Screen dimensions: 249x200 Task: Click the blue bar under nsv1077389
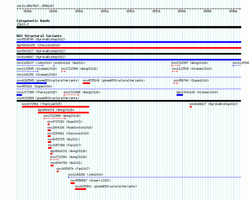coord(19,95)
